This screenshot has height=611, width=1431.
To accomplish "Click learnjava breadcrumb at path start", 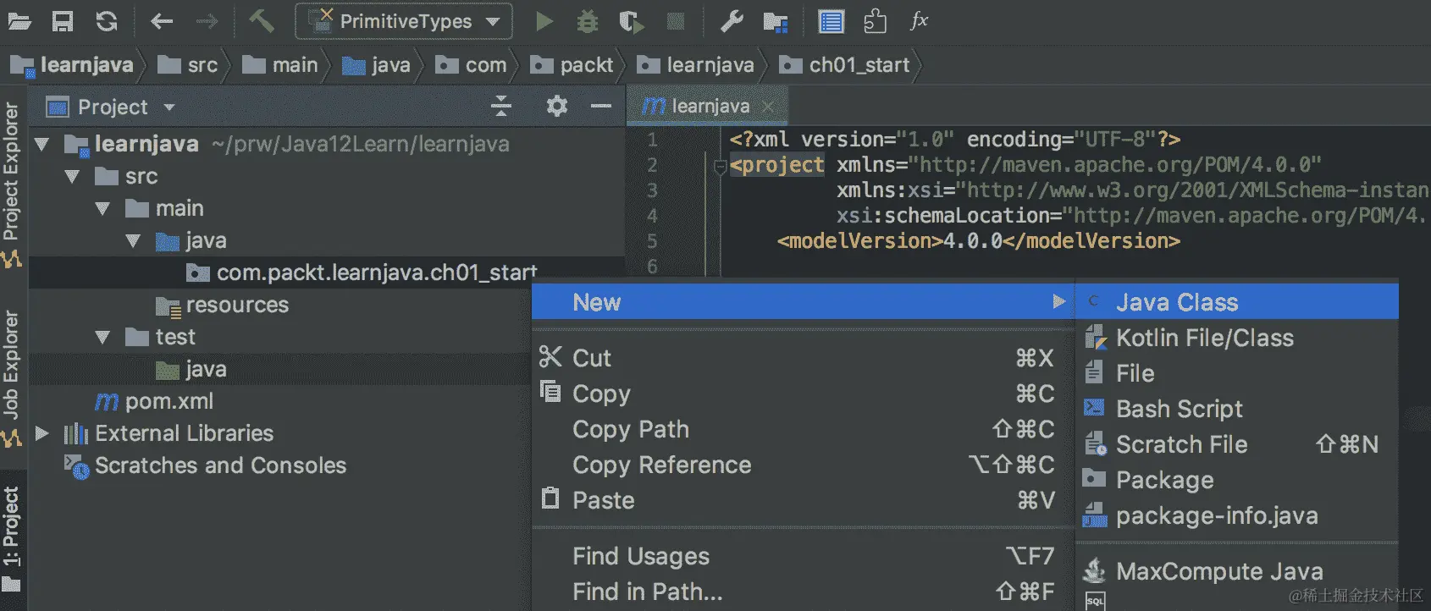I will point(73,65).
